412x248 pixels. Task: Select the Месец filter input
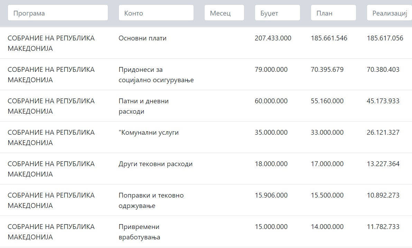tap(224, 13)
